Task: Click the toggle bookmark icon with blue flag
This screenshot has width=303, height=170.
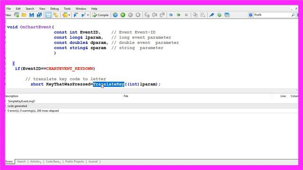Action: coord(76,15)
